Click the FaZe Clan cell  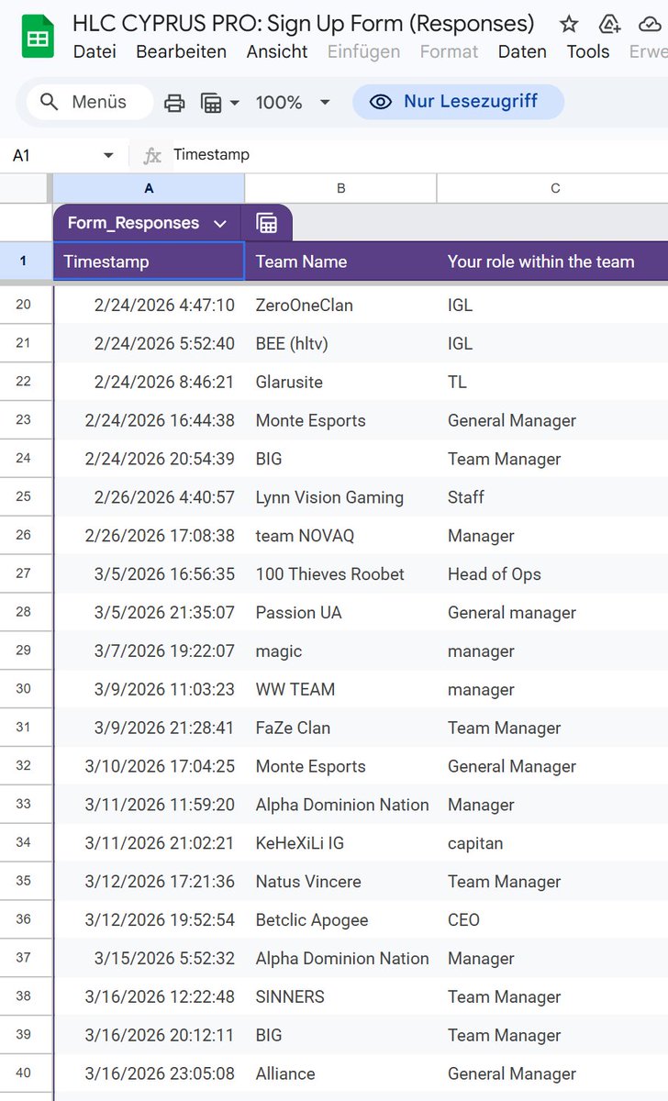point(340,728)
